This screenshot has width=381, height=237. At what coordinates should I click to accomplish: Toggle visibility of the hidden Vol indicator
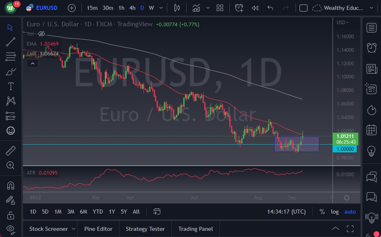(41, 34)
